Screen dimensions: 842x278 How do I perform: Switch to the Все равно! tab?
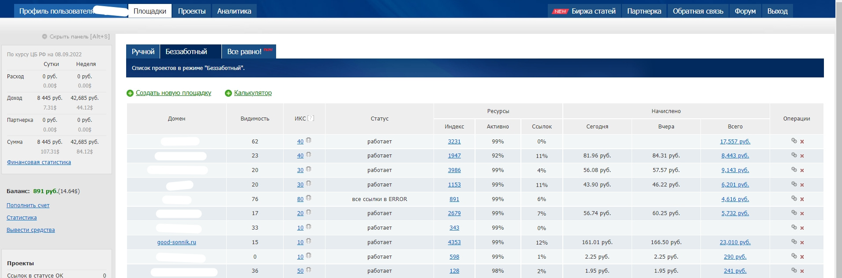pos(249,51)
